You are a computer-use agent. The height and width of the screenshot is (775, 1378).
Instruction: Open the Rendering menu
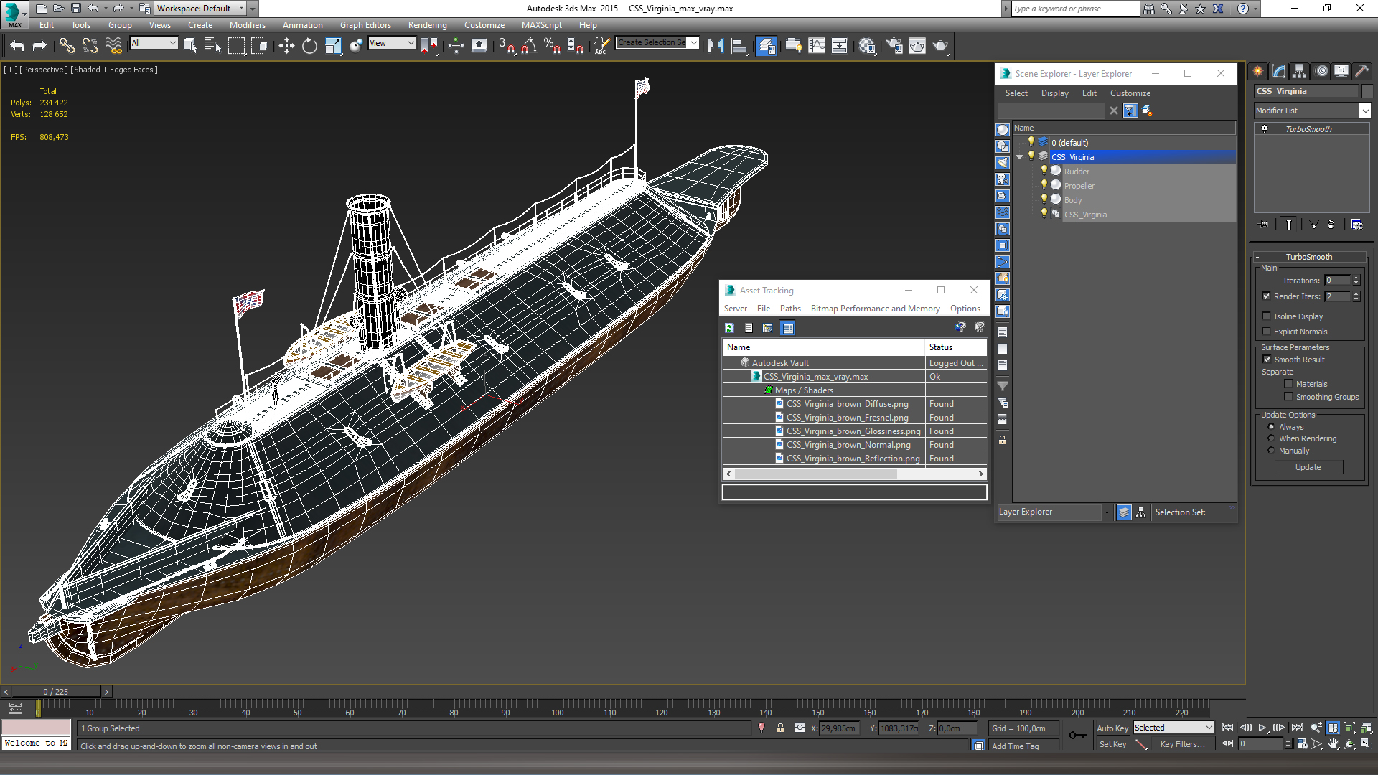(427, 25)
